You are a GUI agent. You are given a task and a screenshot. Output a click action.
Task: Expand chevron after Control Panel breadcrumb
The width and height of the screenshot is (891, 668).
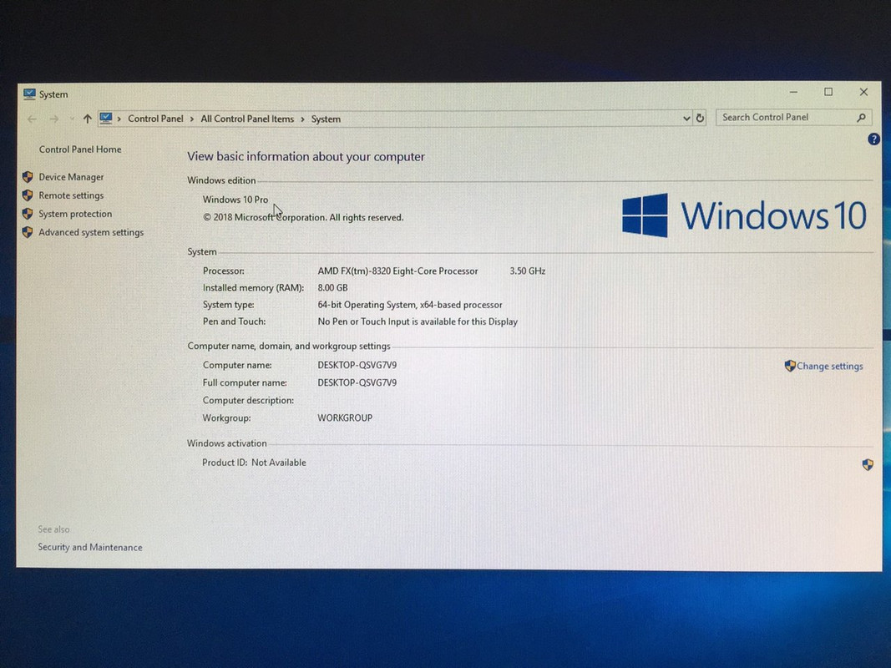(x=192, y=119)
